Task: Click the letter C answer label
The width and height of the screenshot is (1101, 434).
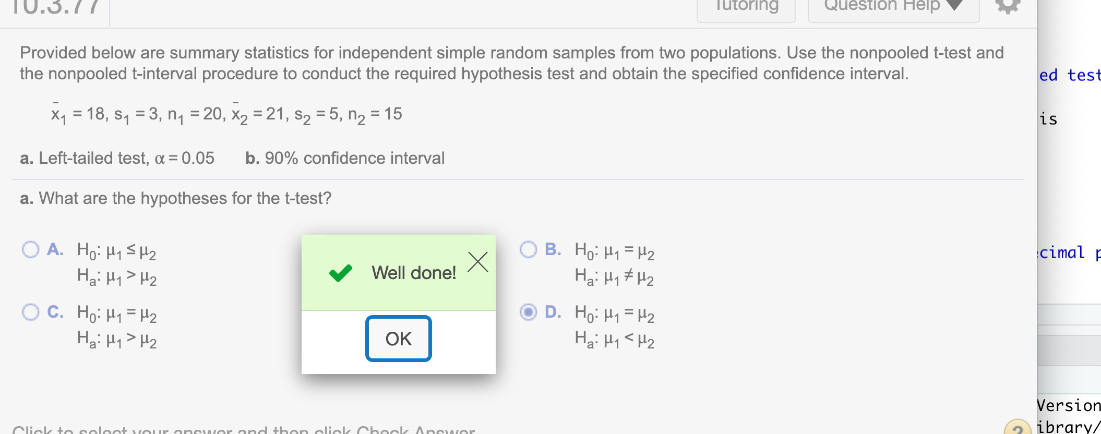Action: 55,312
